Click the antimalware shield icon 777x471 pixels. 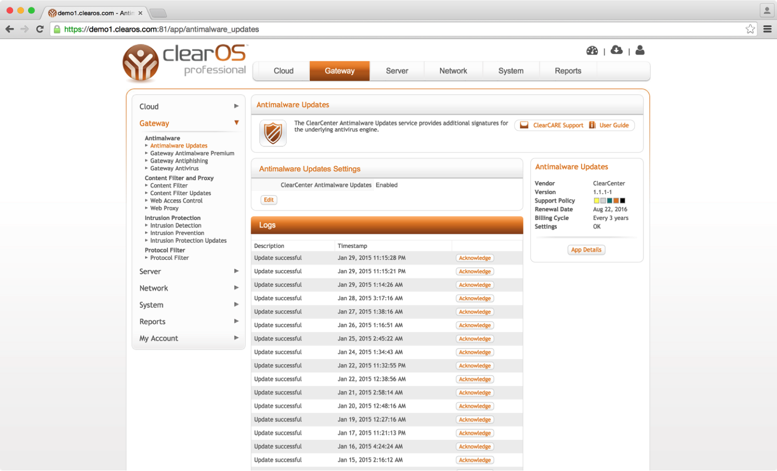coord(273,133)
